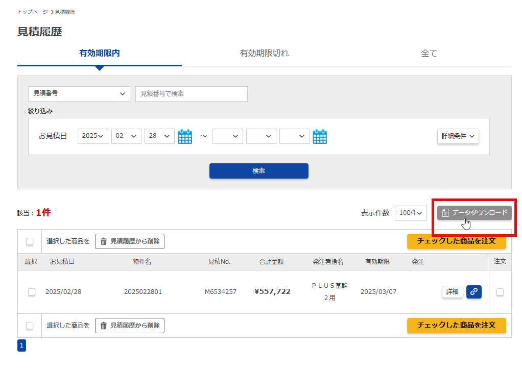Check the order checkbox for quote M6534257
Screen dimensions: 522x371
click(x=500, y=292)
